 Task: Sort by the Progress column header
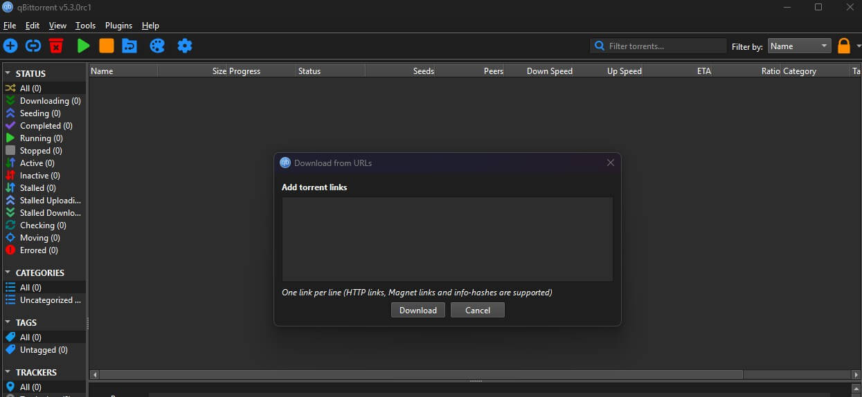(x=262, y=71)
